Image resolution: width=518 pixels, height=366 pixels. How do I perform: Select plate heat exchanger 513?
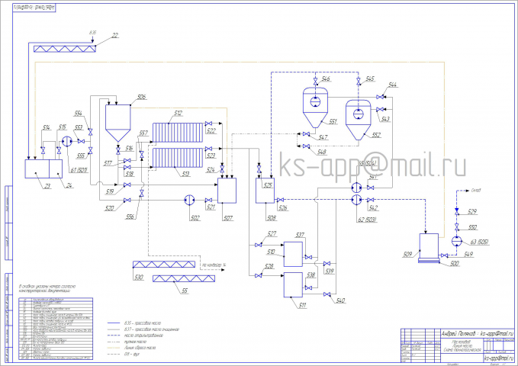(x=178, y=158)
